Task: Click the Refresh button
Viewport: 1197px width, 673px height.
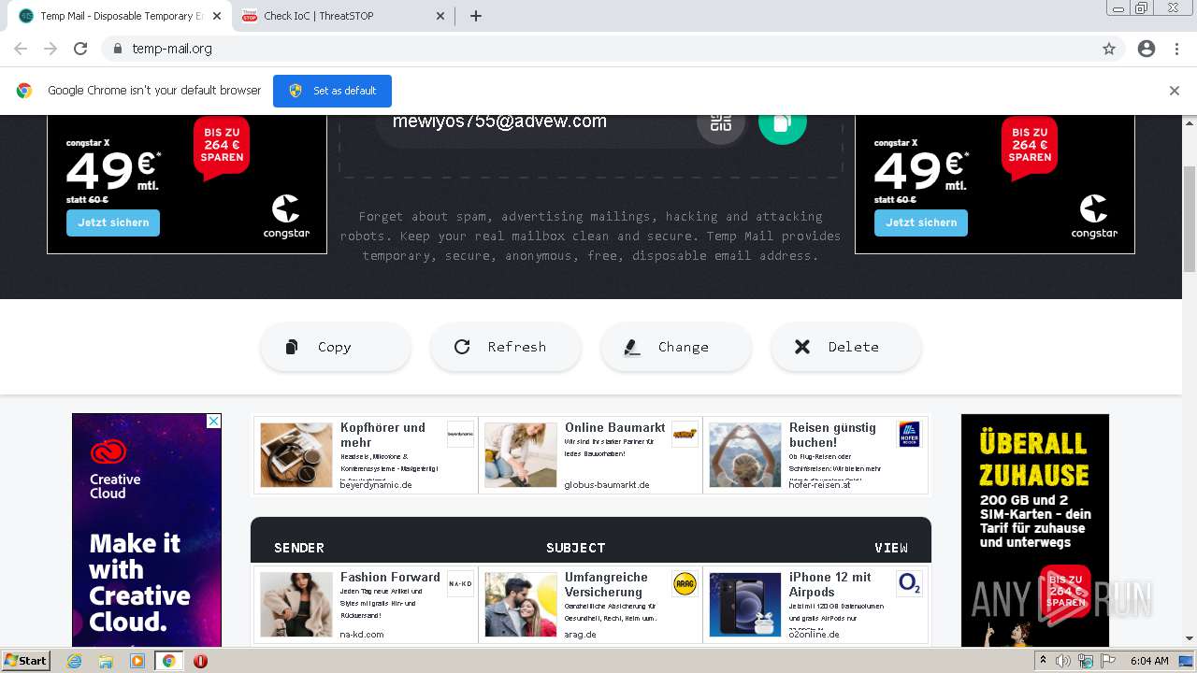Action: [x=506, y=347]
